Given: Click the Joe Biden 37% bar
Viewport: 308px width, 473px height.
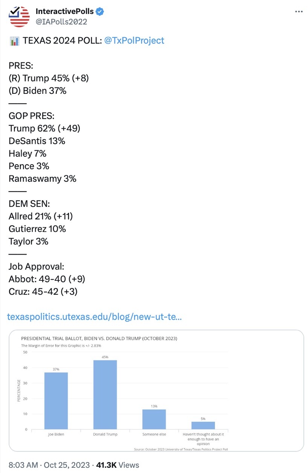Looking at the screenshot, I should 56,401.
